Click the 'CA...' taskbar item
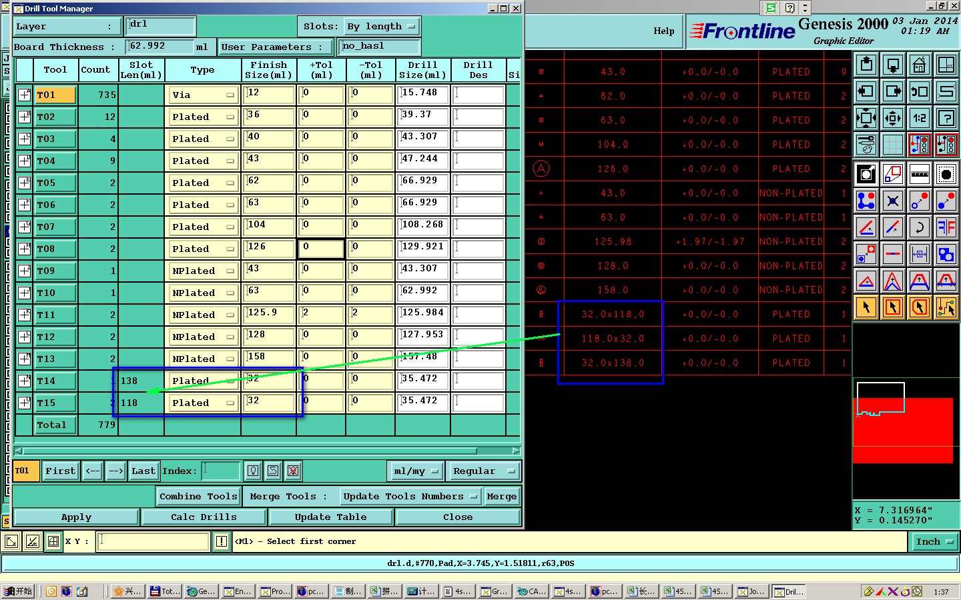 [x=532, y=591]
